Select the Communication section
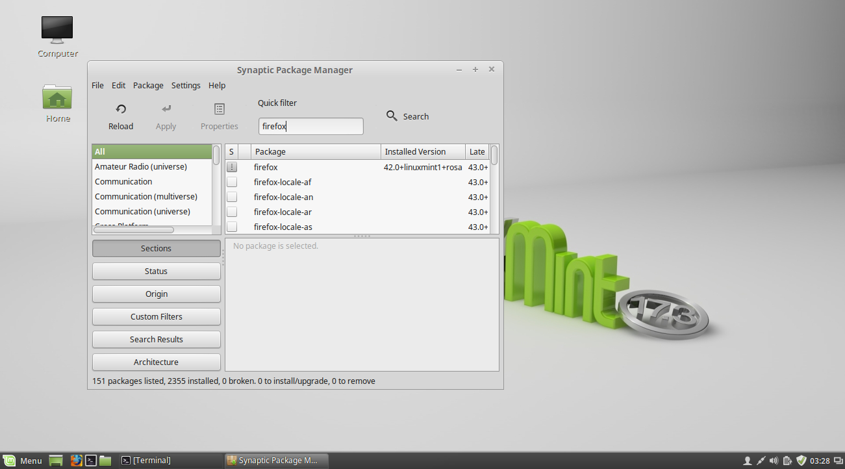Image resolution: width=845 pixels, height=469 pixels. (123, 181)
